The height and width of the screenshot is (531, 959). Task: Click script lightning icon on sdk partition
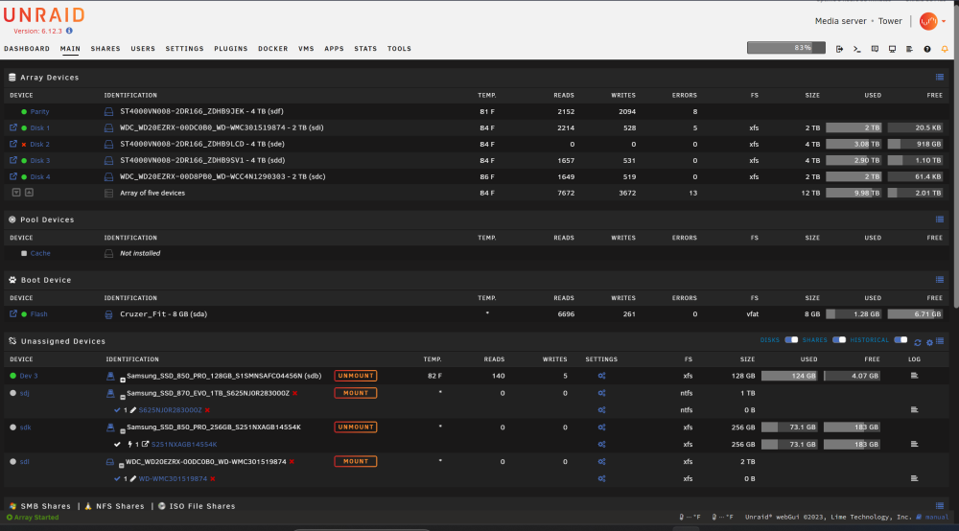[x=129, y=444]
